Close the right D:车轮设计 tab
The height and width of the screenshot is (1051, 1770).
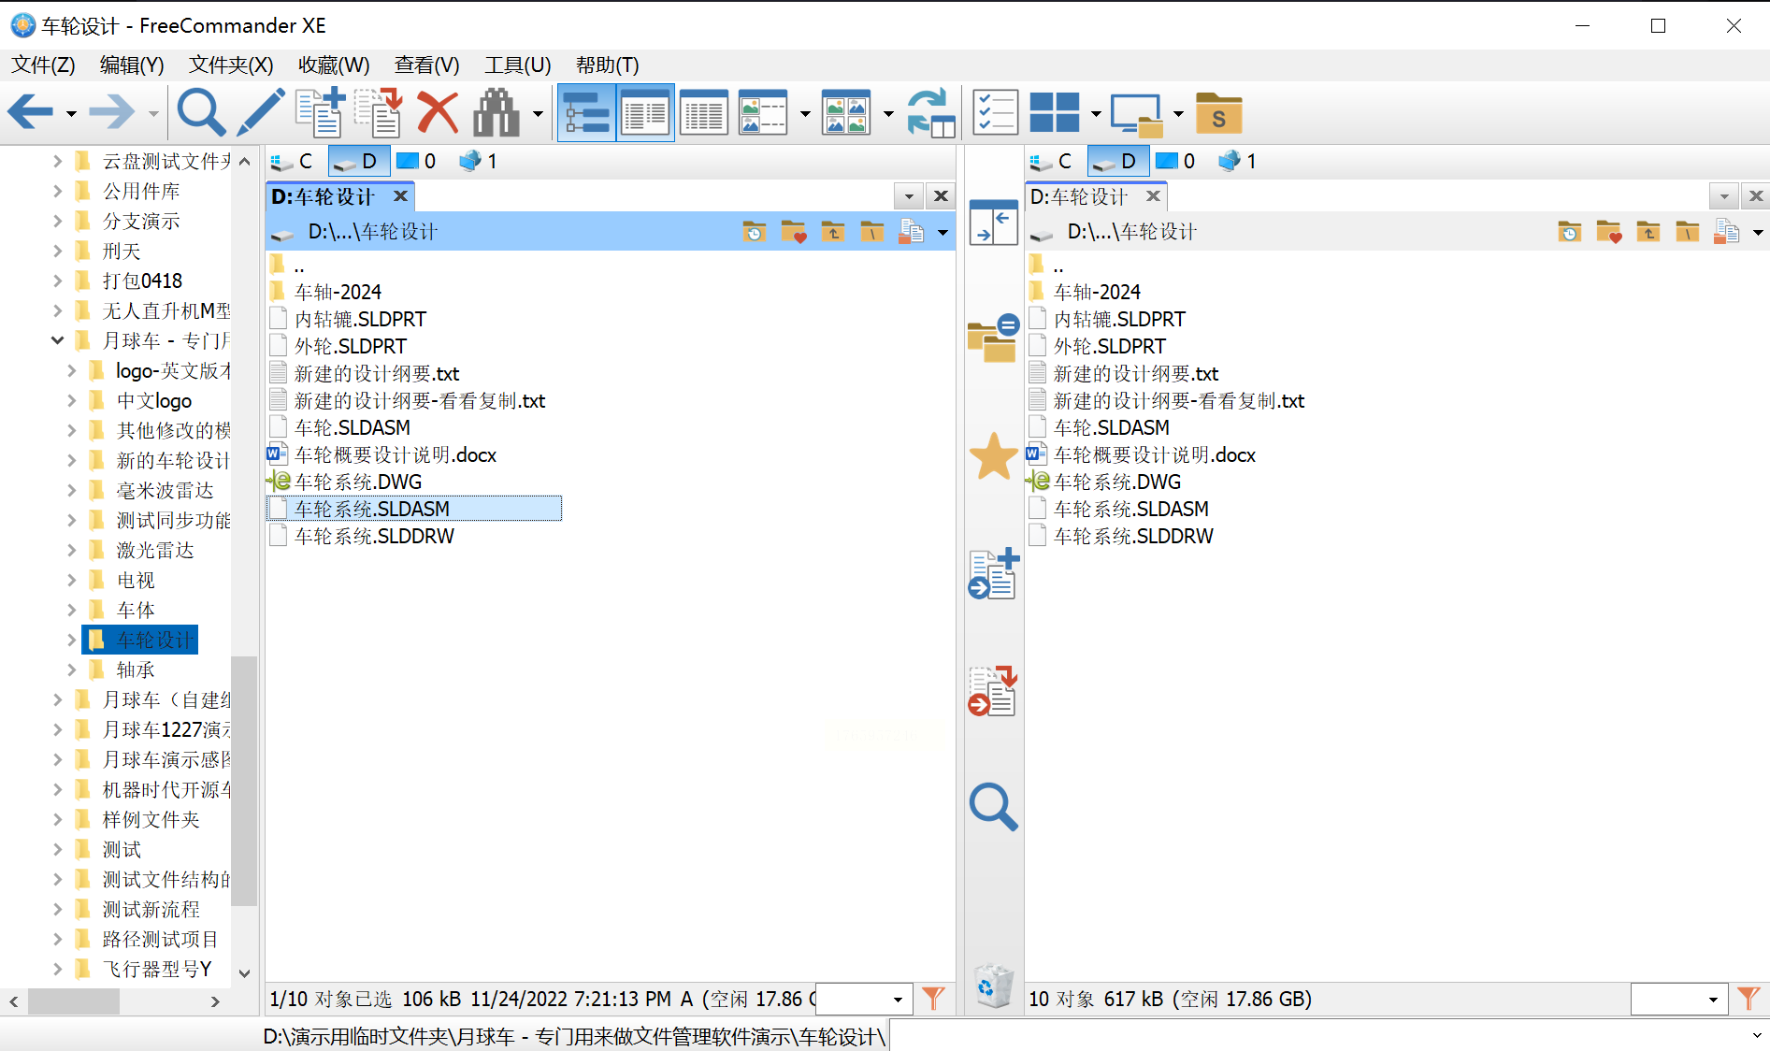click(1153, 195)
